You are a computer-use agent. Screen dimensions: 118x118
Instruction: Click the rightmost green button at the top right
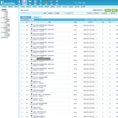114,10
